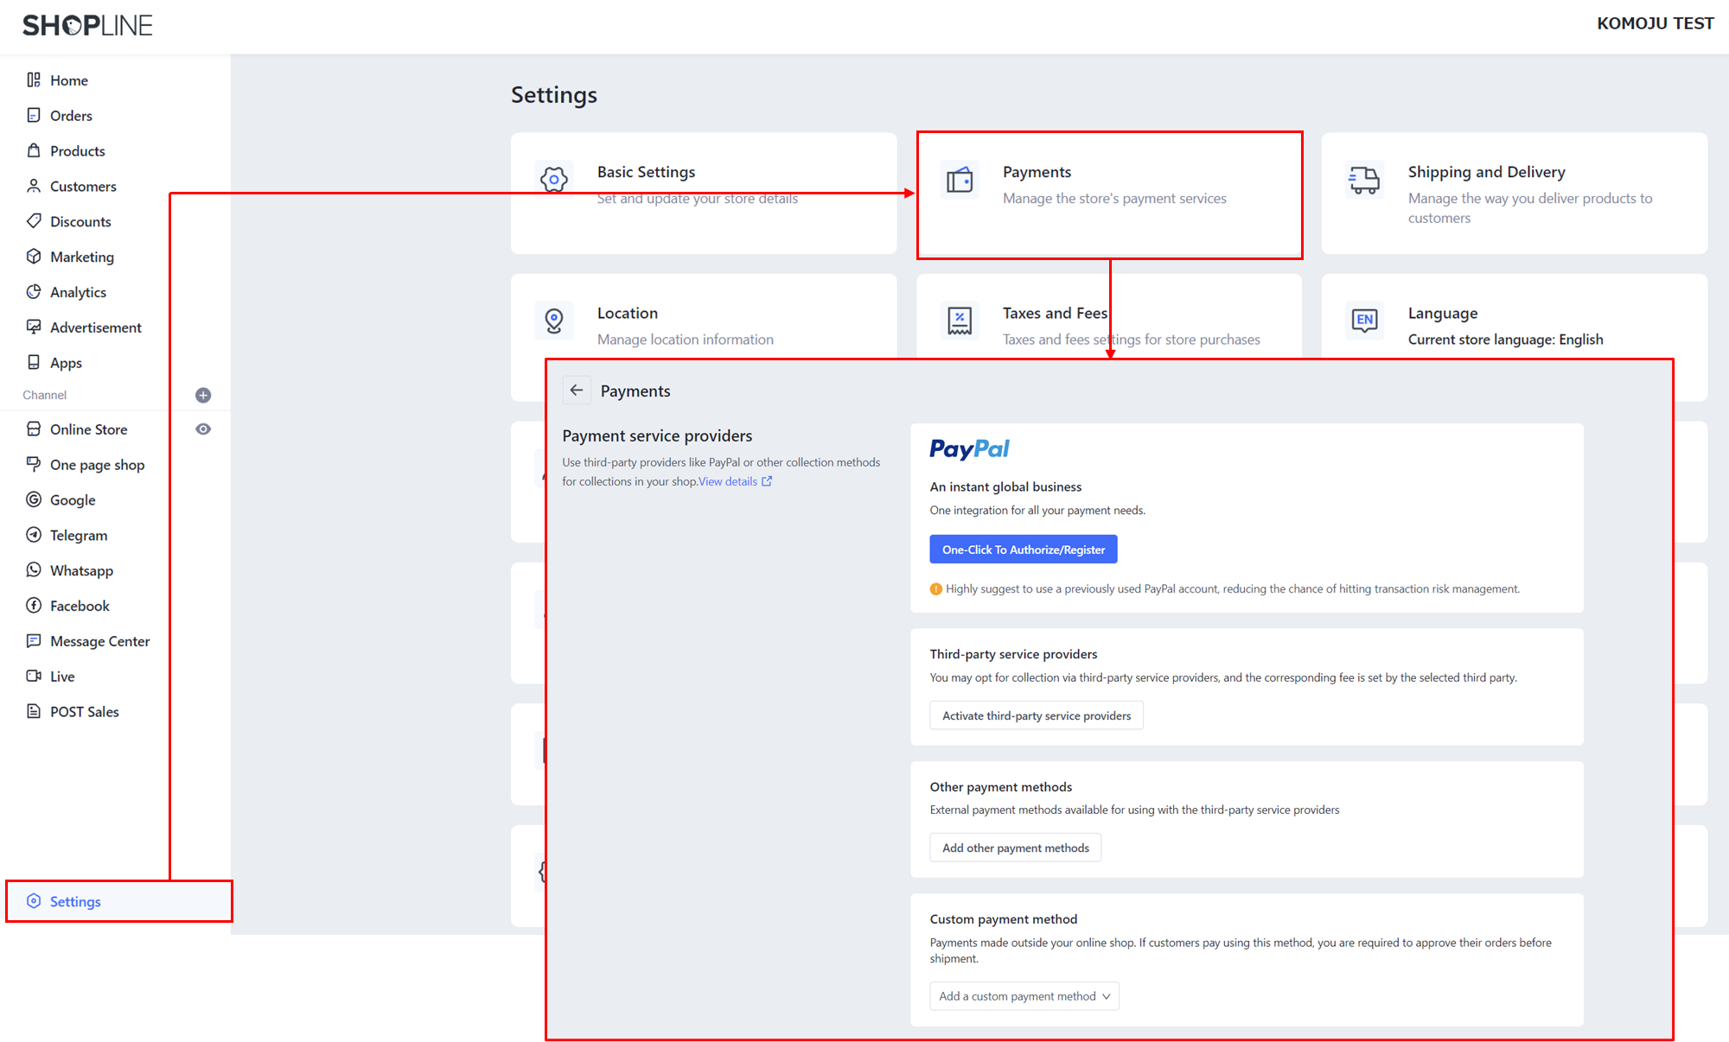The height and width of the screenshot is (1042, 1729).
Task: Click the Location pin icon
Action: click(x=554, y=321)
